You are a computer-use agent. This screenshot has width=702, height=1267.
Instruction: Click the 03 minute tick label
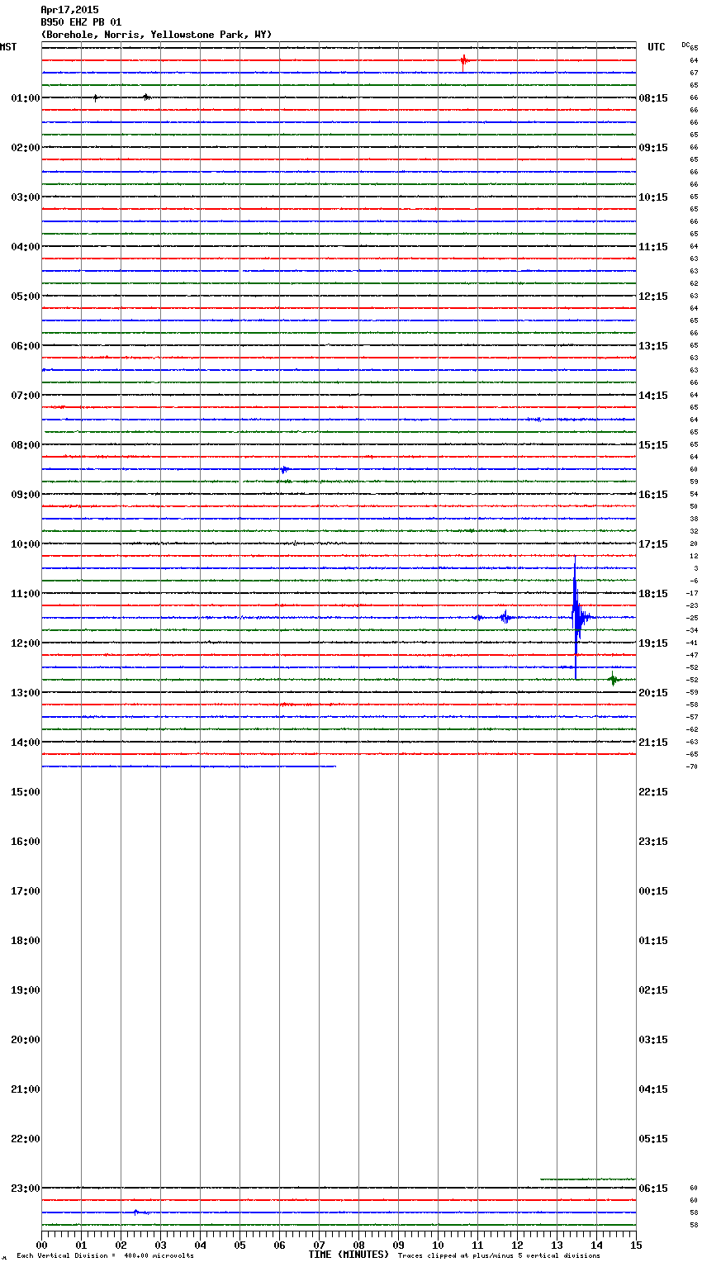tap(160, 1245)
